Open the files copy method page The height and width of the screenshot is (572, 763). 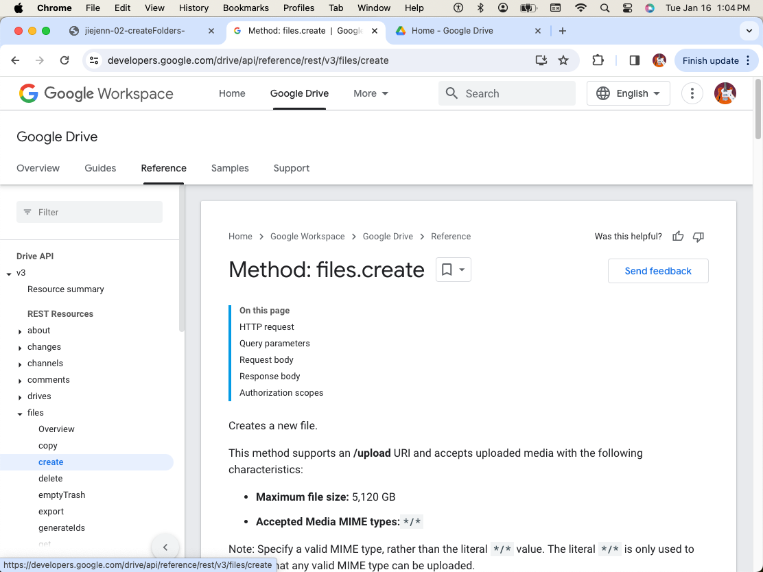click(48, 446)
